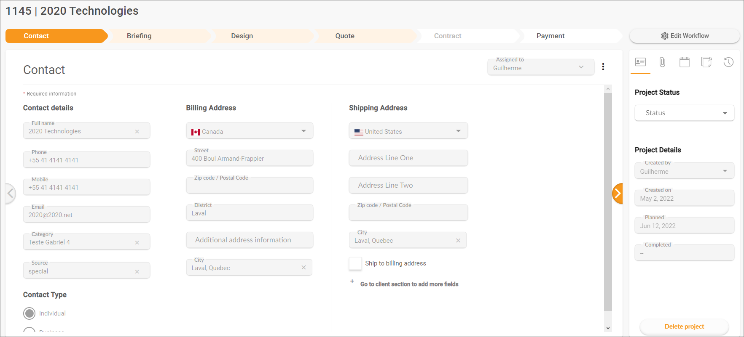Select the contact card panel icon
The image size is (744, 337).
coord(640,63)
